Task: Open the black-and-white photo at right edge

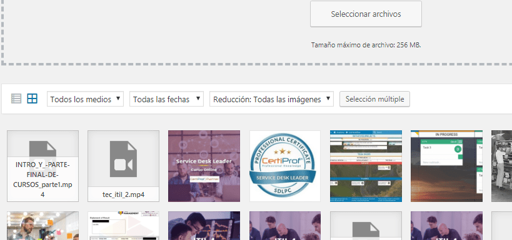Action: point(501,166)
